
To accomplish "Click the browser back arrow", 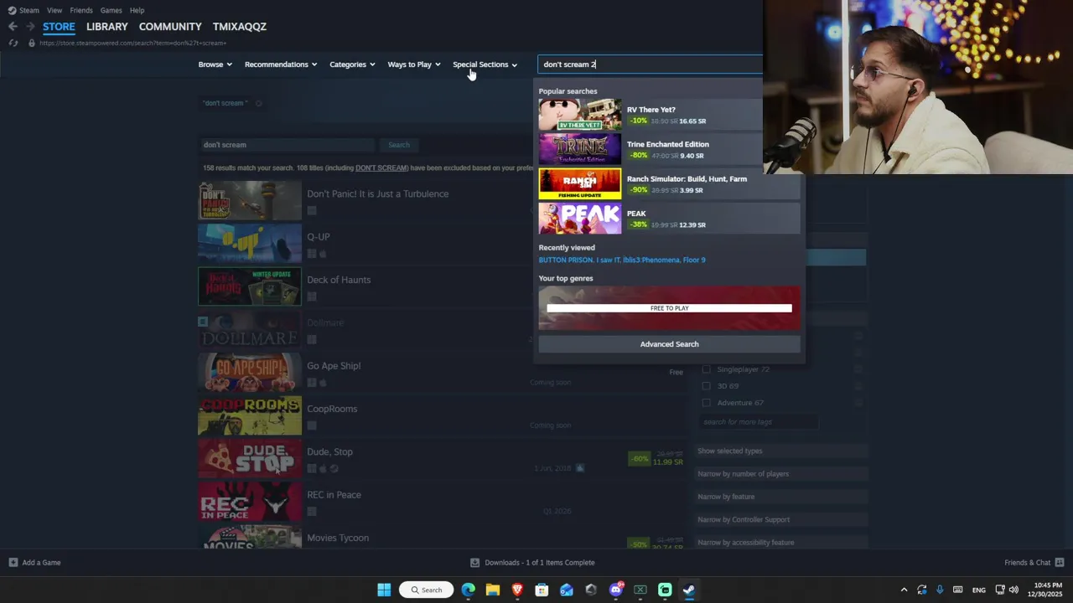I will tap(13, 27).
